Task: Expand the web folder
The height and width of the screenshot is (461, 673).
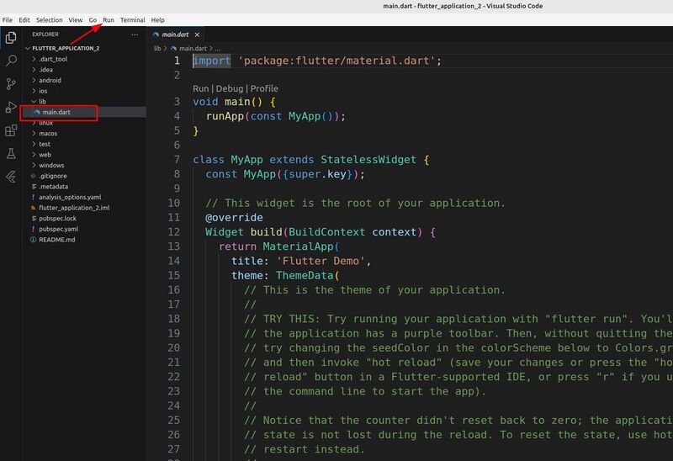Action: pos(45,155)
